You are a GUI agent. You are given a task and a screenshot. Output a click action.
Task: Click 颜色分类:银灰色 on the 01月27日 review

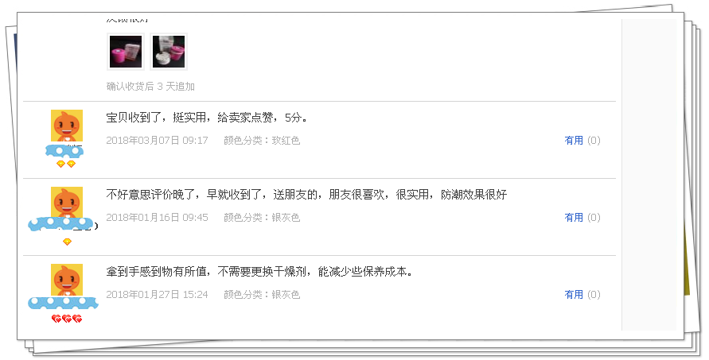pyautogui.click(x=262, y=295)
